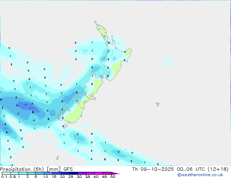Click the 0.1–0.5 mm legend color swatch
Screen dimensions: 231x178
point(6,173)
